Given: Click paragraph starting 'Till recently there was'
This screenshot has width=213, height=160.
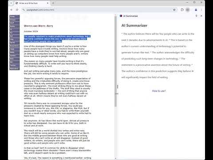Looking at the screenshot, I should click(x=58, y=109).
